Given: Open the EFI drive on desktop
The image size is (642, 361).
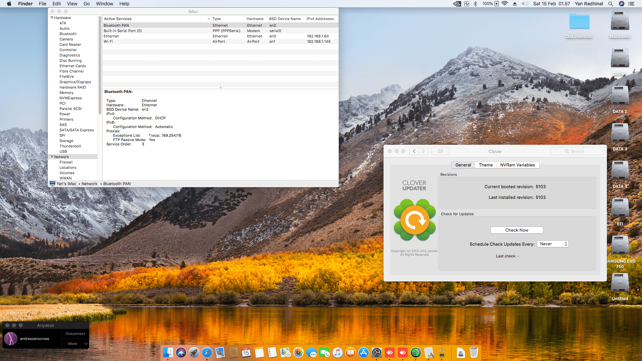Looking at the screenshot, I should coord(620,209).
